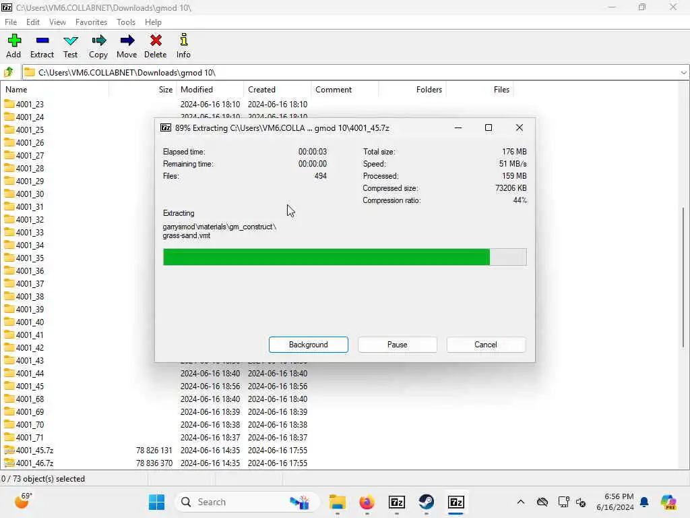Image resolution: width=690 pixels, height=518 pixels.
Task: Click the Delete toolbar icon
Action: [x=156, y=40]
